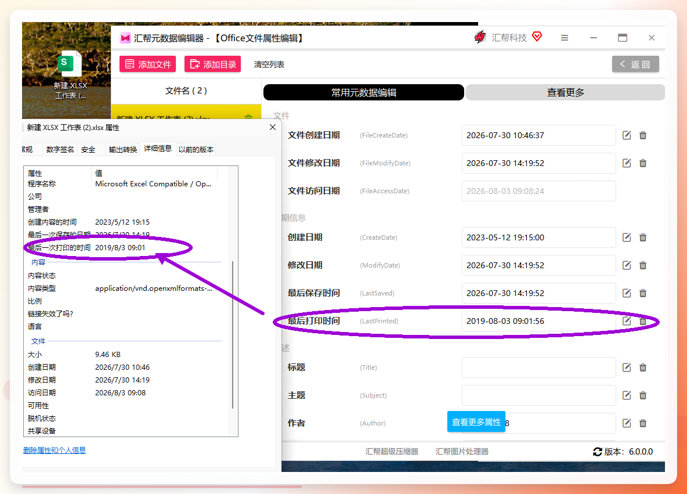687x494 pixels.
Task: Click trash icon for 最后保存时间
Action: 643,293
